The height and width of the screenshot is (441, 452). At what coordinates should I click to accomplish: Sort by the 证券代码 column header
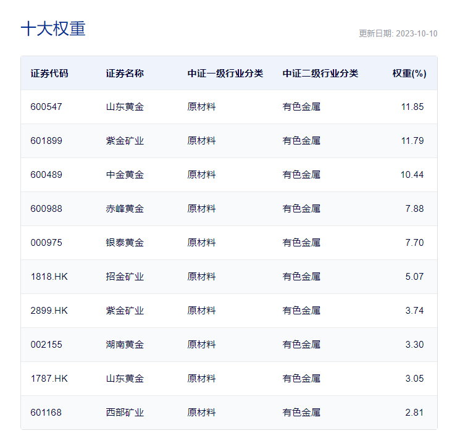pyautogui.click(x=49, y=73)
